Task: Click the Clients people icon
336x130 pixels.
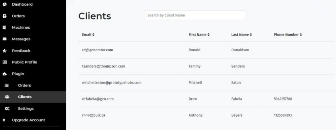Action: coord(7,97)
